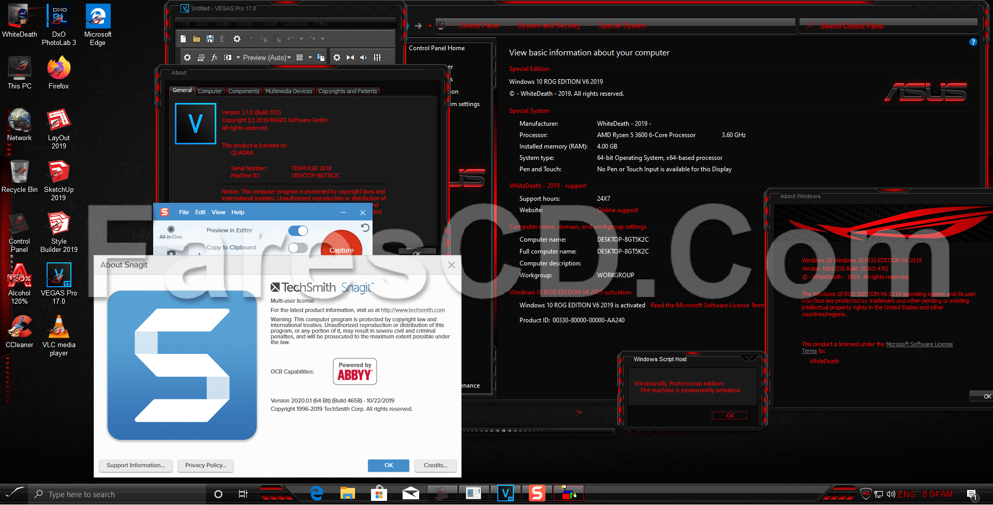Screen dimensions: 993x505
Task: Create new project in VEGAS toolbar
Action: tap(183, 39)
